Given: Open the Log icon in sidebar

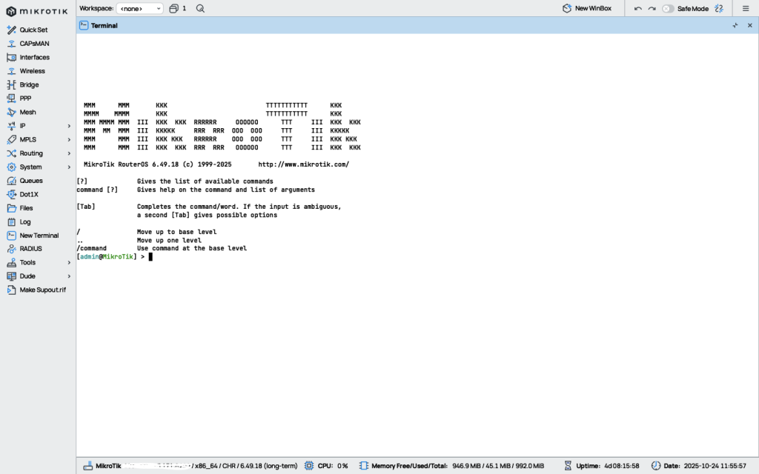Looking at the screenshot, I should pos(11,222).
